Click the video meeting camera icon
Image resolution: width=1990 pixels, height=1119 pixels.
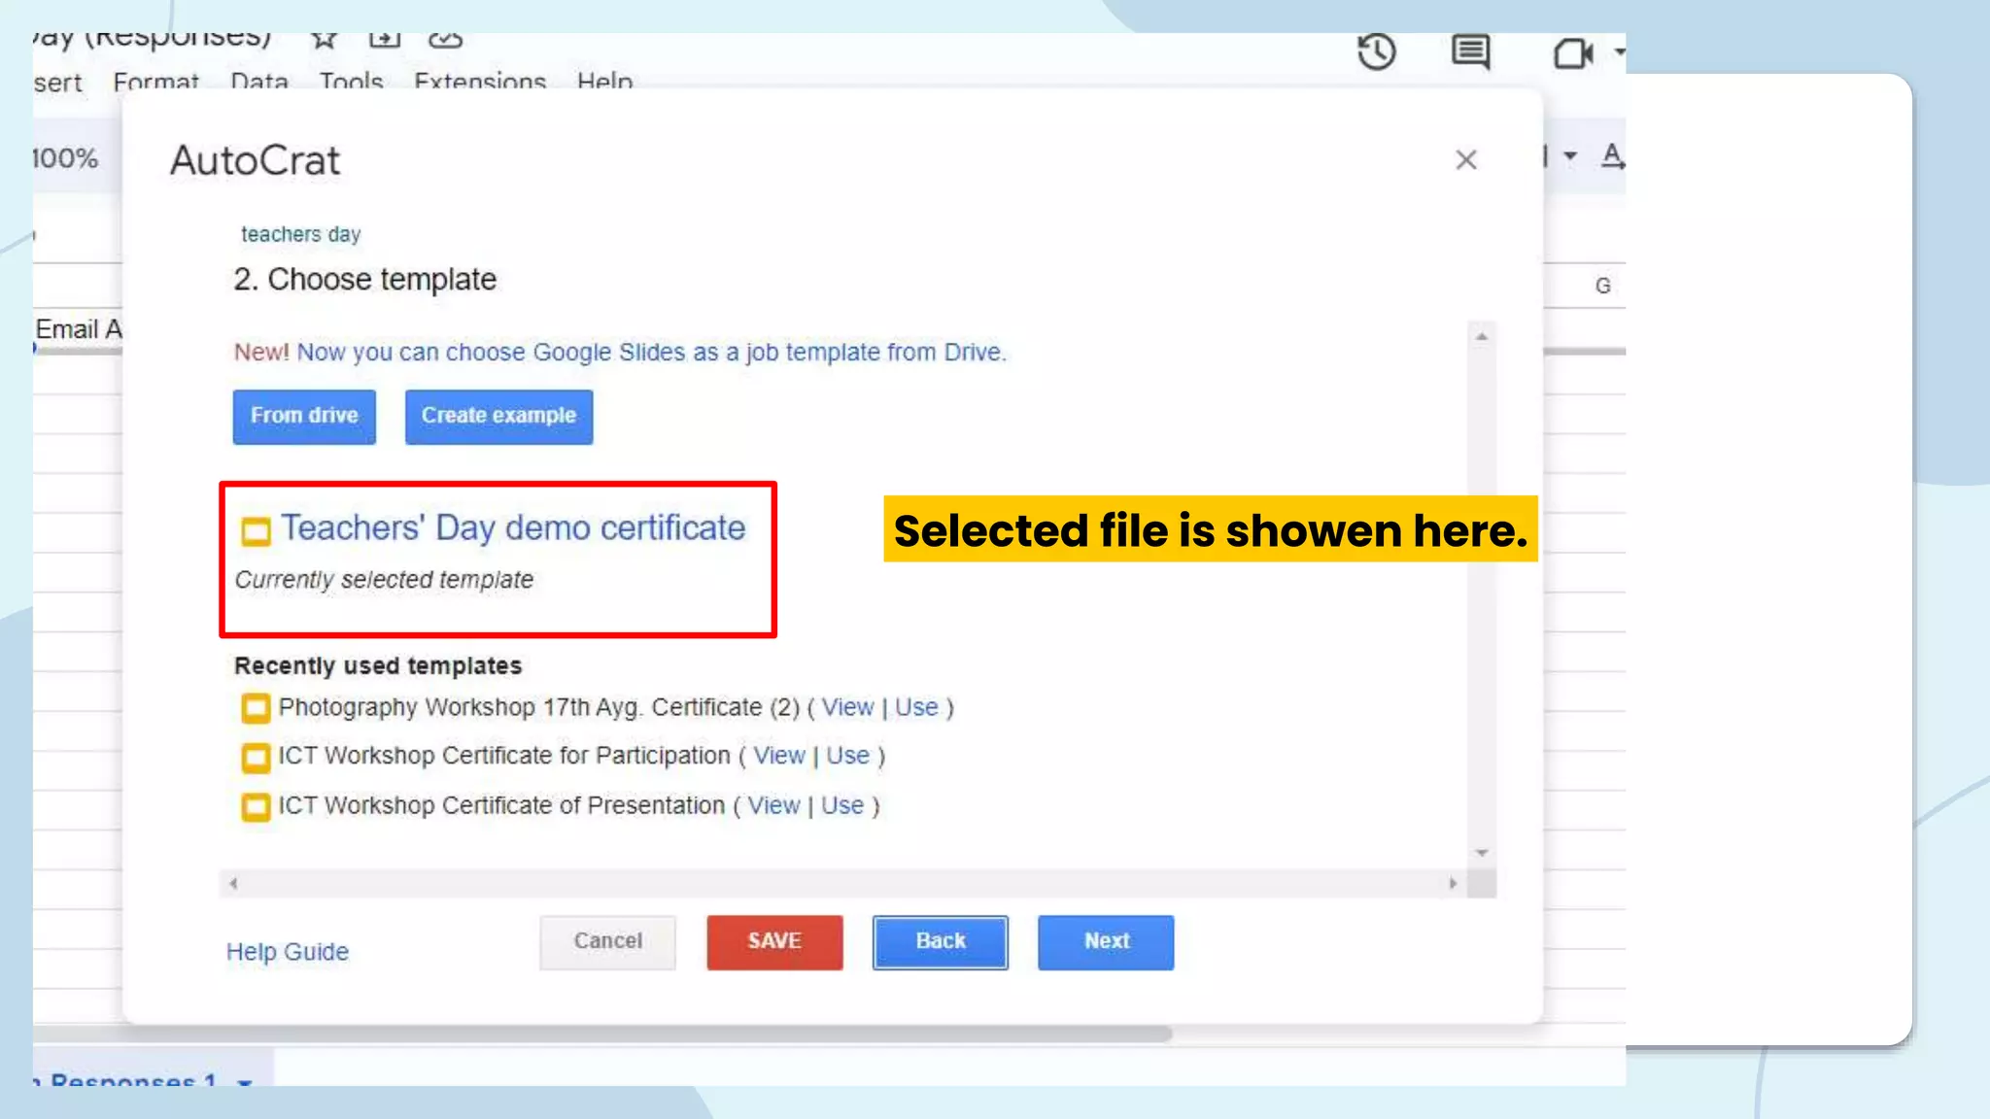(1572, 52)
